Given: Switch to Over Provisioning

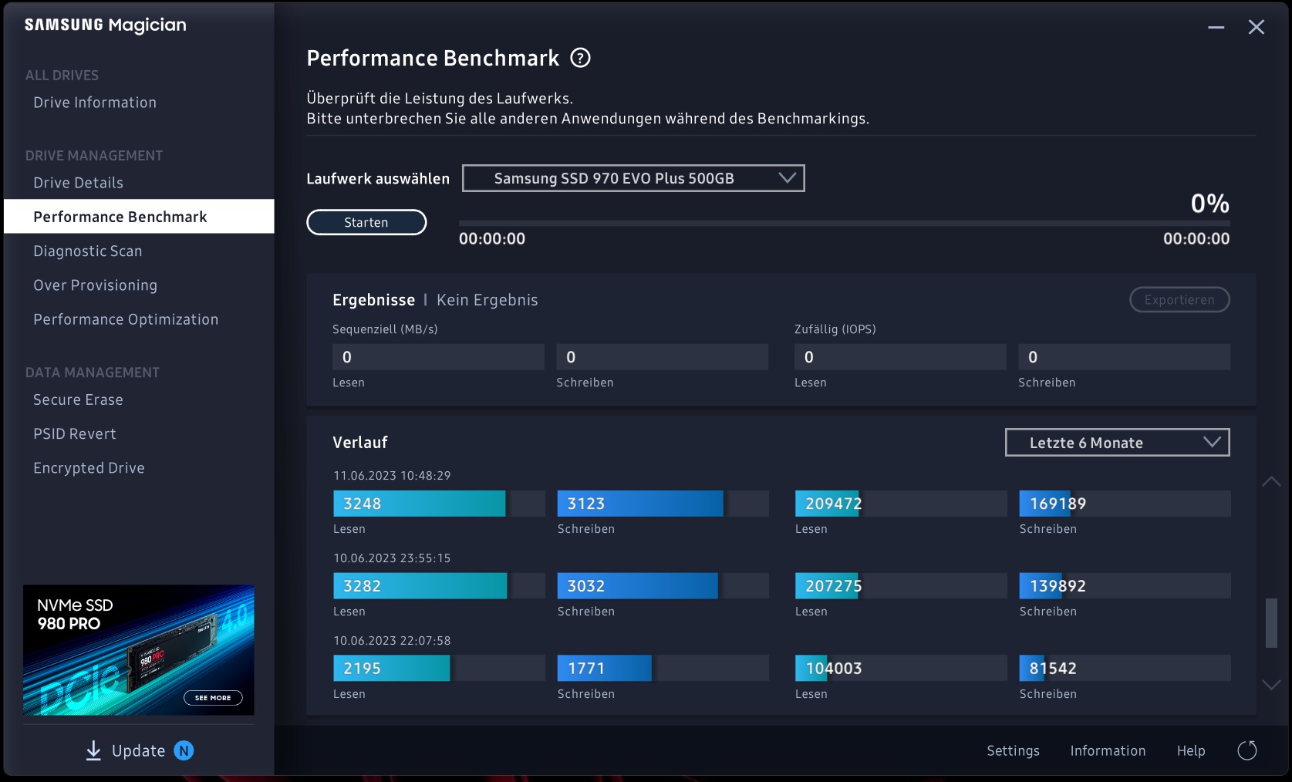Looking at the screenshot, I should [x=96, y=285].
